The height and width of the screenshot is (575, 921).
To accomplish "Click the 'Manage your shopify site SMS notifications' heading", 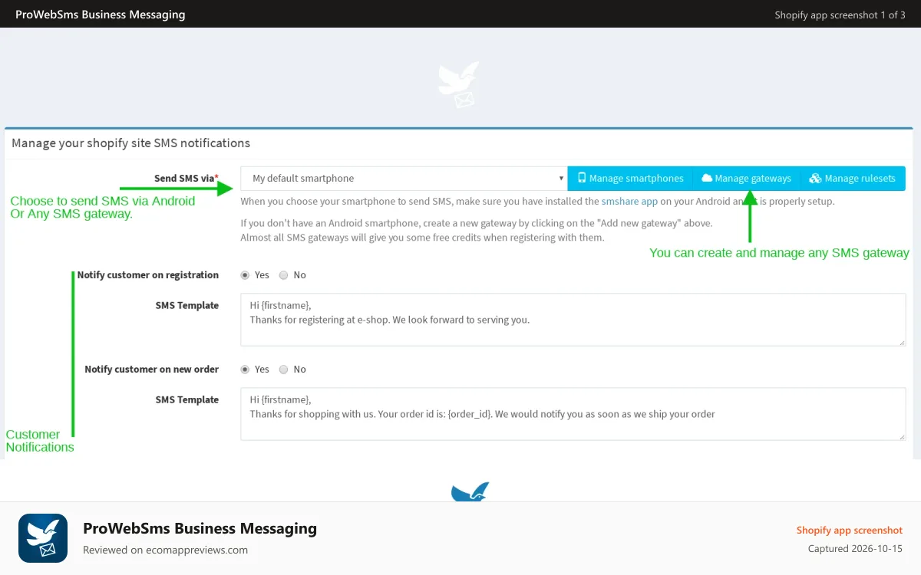I will 131,143.
